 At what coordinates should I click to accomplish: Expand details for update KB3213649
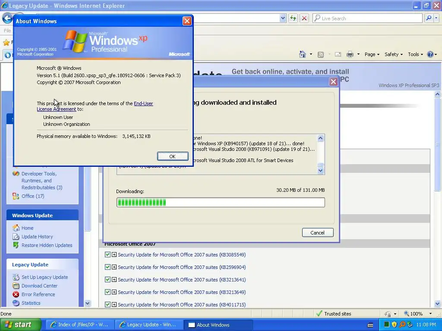(x=114, y=292)
